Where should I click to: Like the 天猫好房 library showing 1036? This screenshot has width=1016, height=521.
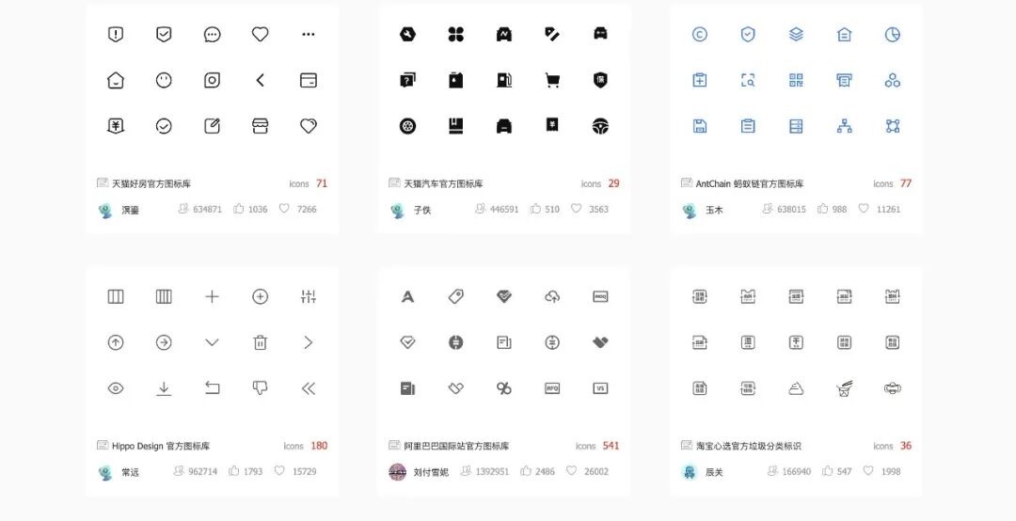pos(238,209)
